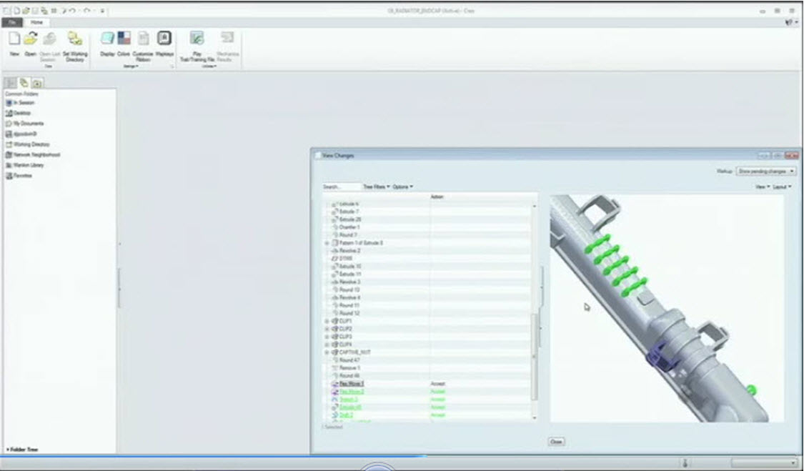Select the Model Tree navigator tab icon
804x471 pixels.
pos(11,83)
